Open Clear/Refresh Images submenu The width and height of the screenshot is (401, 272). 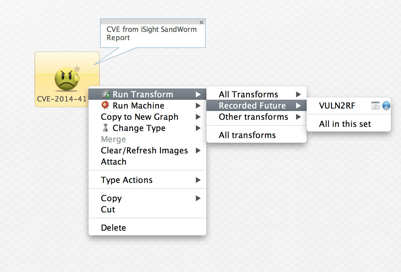click(147, 150)
